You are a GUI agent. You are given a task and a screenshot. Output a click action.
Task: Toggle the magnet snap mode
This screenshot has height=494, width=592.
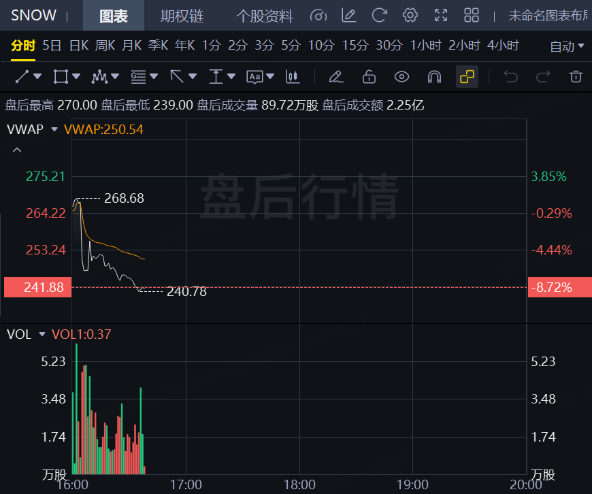tap(434, 77)
